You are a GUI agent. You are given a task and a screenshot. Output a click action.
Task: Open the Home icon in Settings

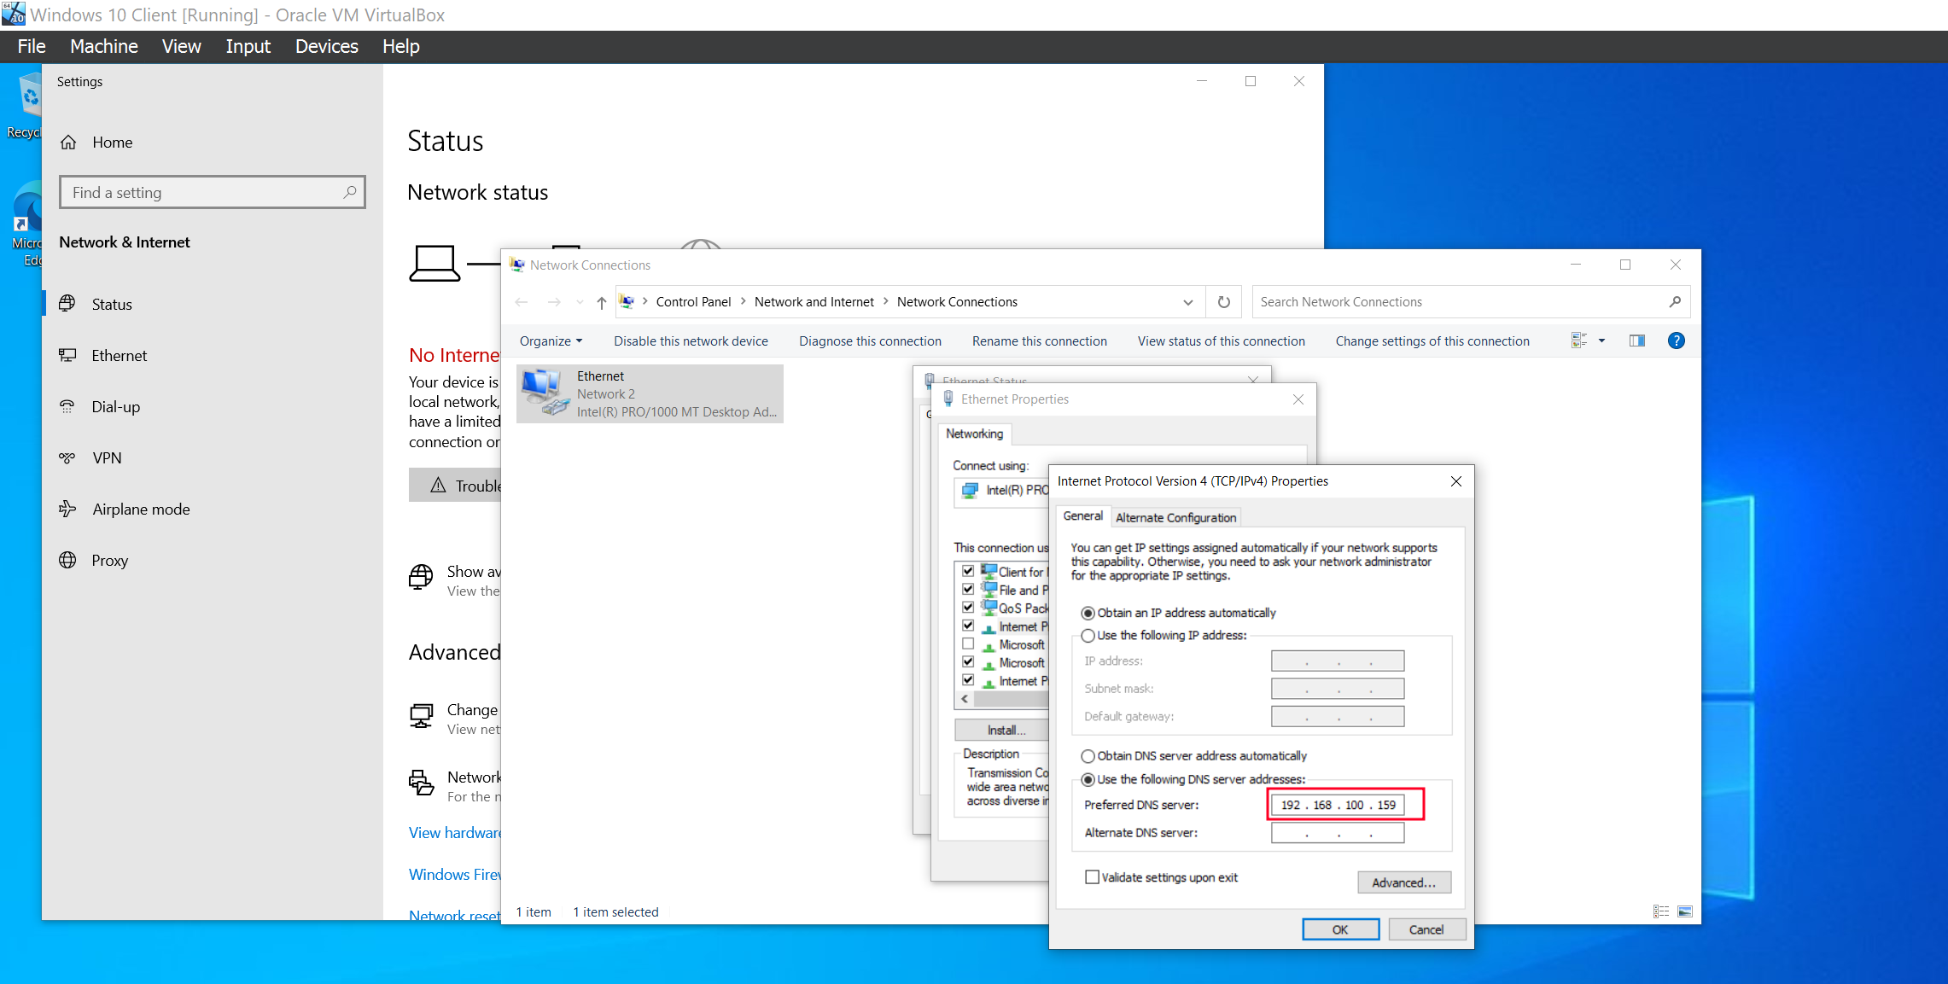tap(68, 143)
